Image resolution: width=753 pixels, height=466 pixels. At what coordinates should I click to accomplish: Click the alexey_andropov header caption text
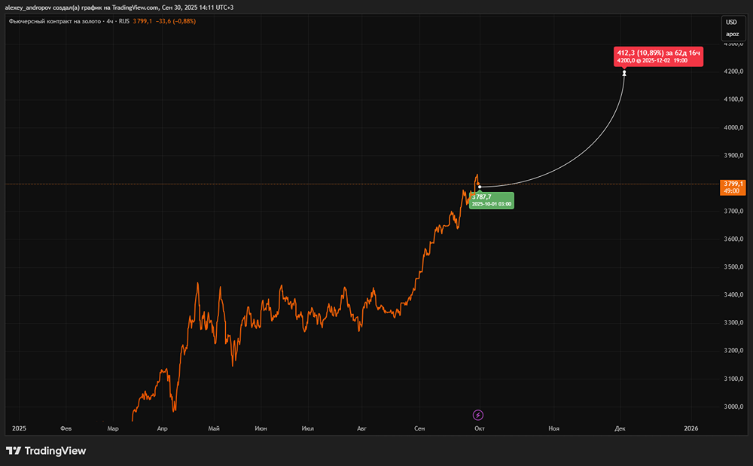click(x=119, y=8)
